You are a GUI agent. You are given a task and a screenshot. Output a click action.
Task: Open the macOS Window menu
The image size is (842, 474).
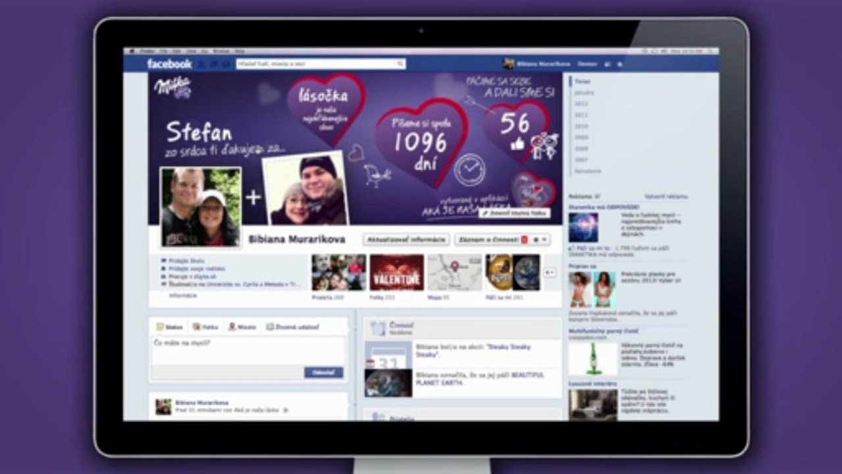click(221, 51)
